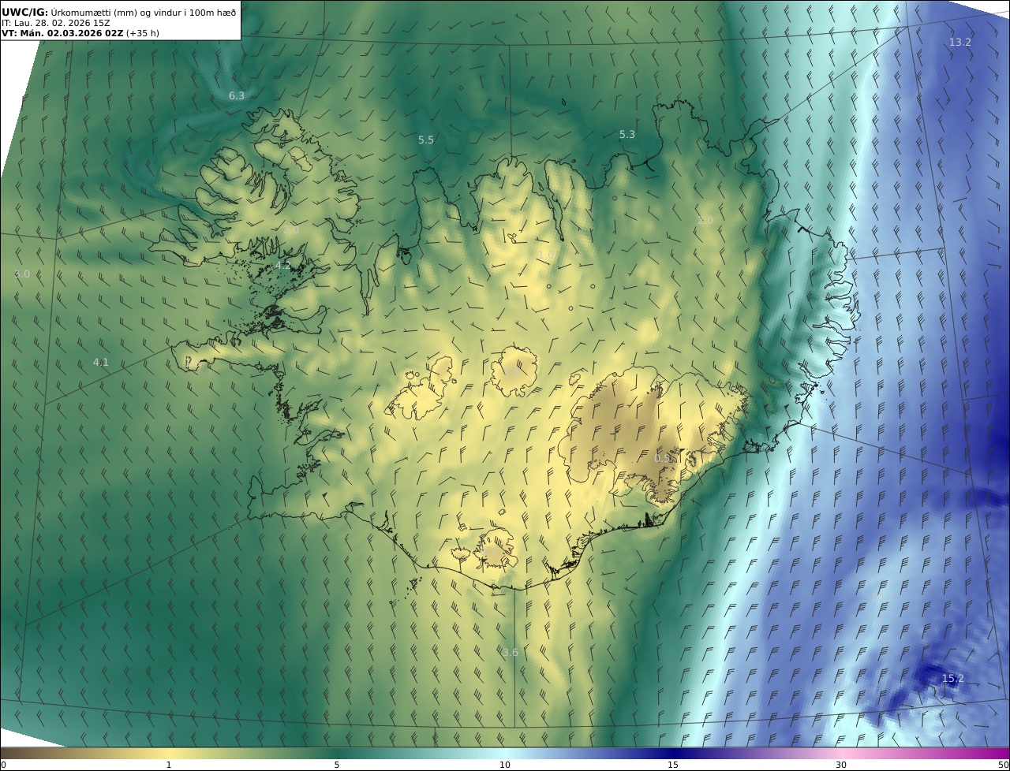Screen dimensions: 1010x771
Task: Click the 4.2 value label
Action: coord(283,266)
